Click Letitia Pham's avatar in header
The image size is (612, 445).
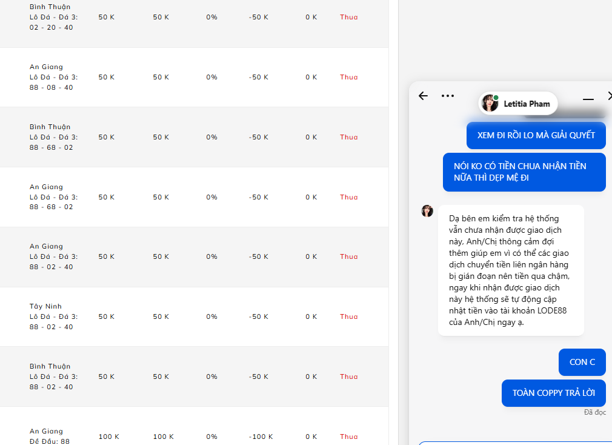[x=490, y=104]
